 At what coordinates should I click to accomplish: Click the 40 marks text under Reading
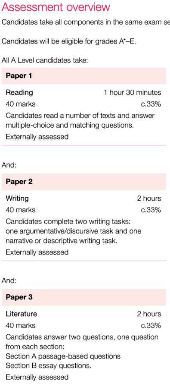(x=21, y=104)
